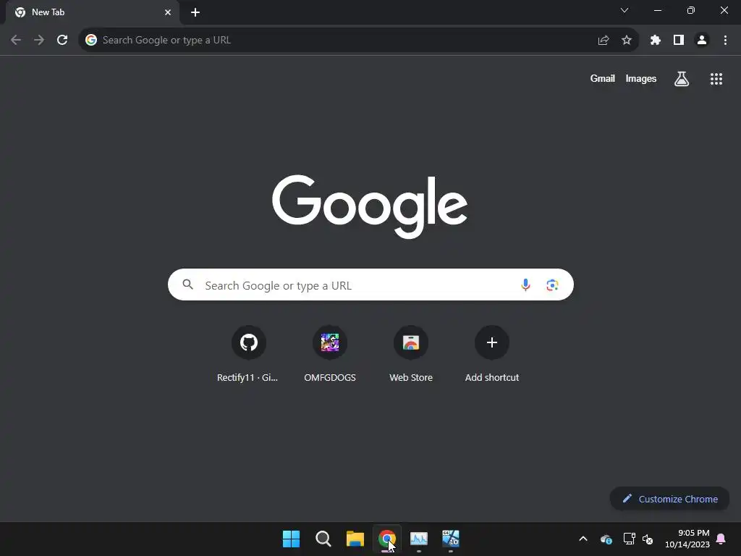Open the Rectify11 GitHub shortcut

click(249, 354)
